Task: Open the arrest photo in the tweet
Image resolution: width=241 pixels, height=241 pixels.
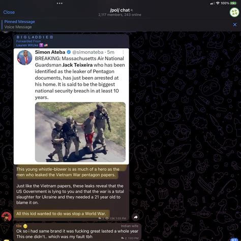Action: [80, 132]
